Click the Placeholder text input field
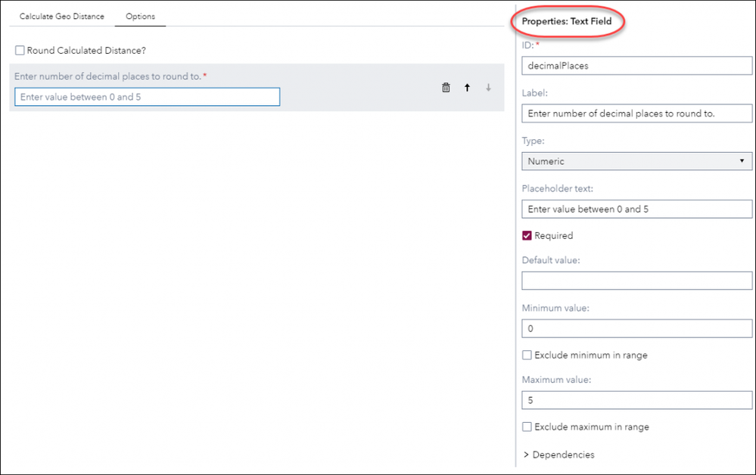Viewport: 756px width, 475px height. point(637,209)
